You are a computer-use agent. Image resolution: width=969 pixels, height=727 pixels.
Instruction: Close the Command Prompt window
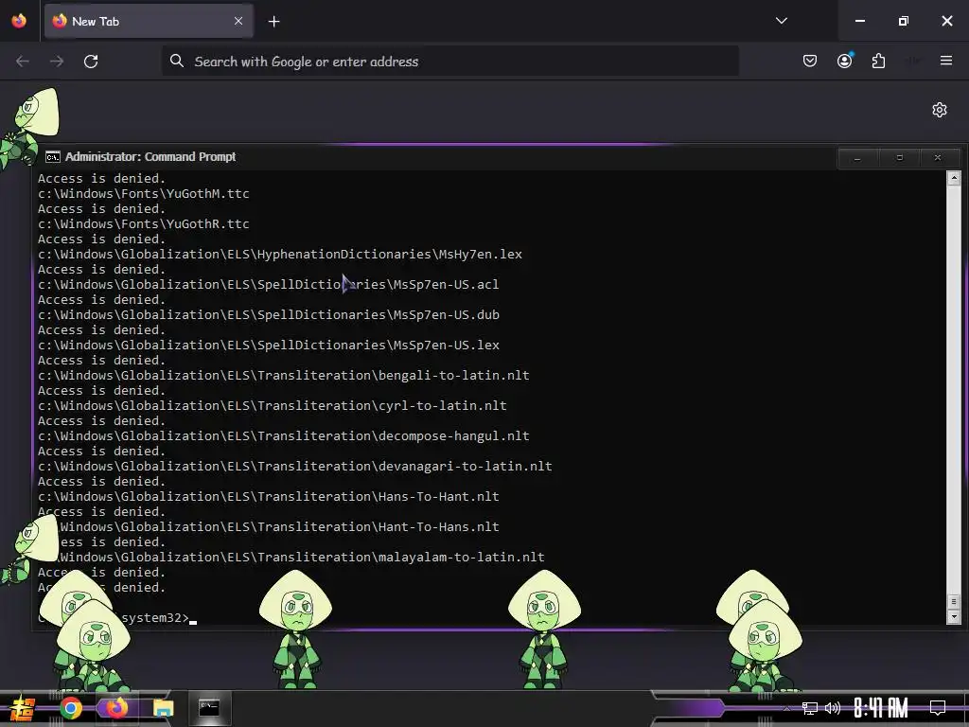(938, 158)
